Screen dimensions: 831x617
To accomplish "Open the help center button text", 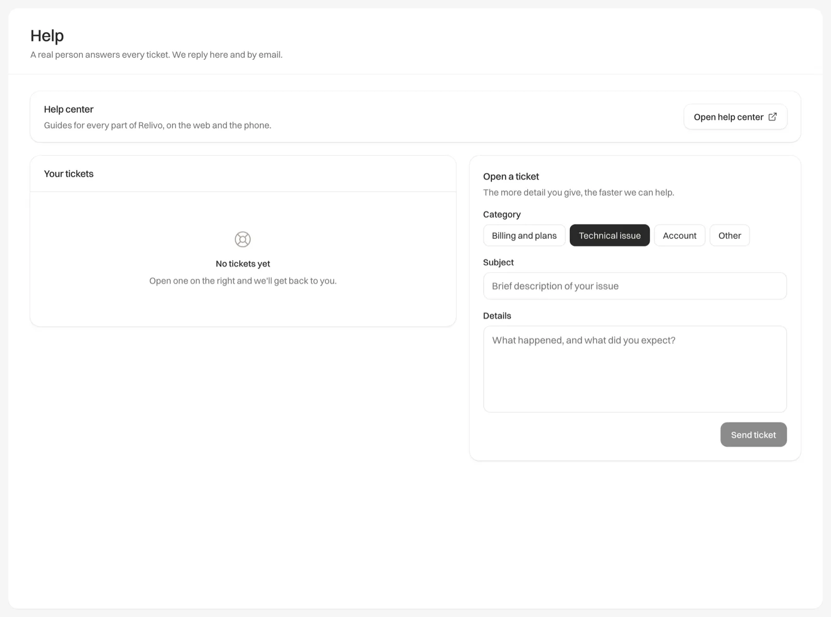I will click(728, 117).
